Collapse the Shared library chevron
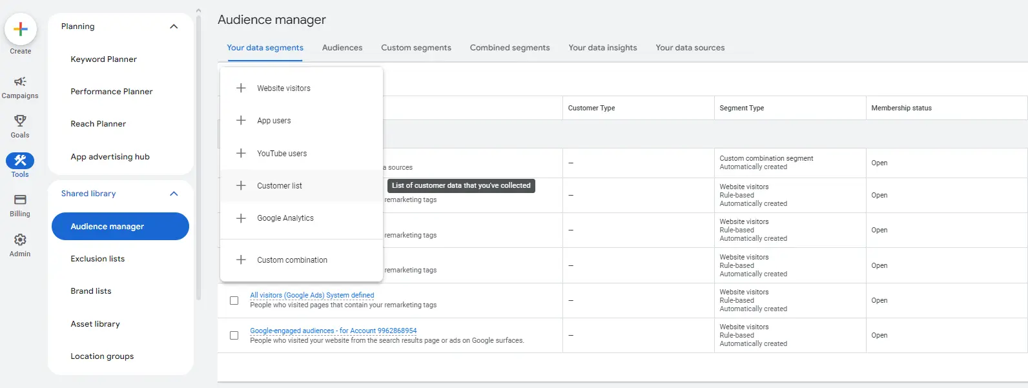 point(174,194)
